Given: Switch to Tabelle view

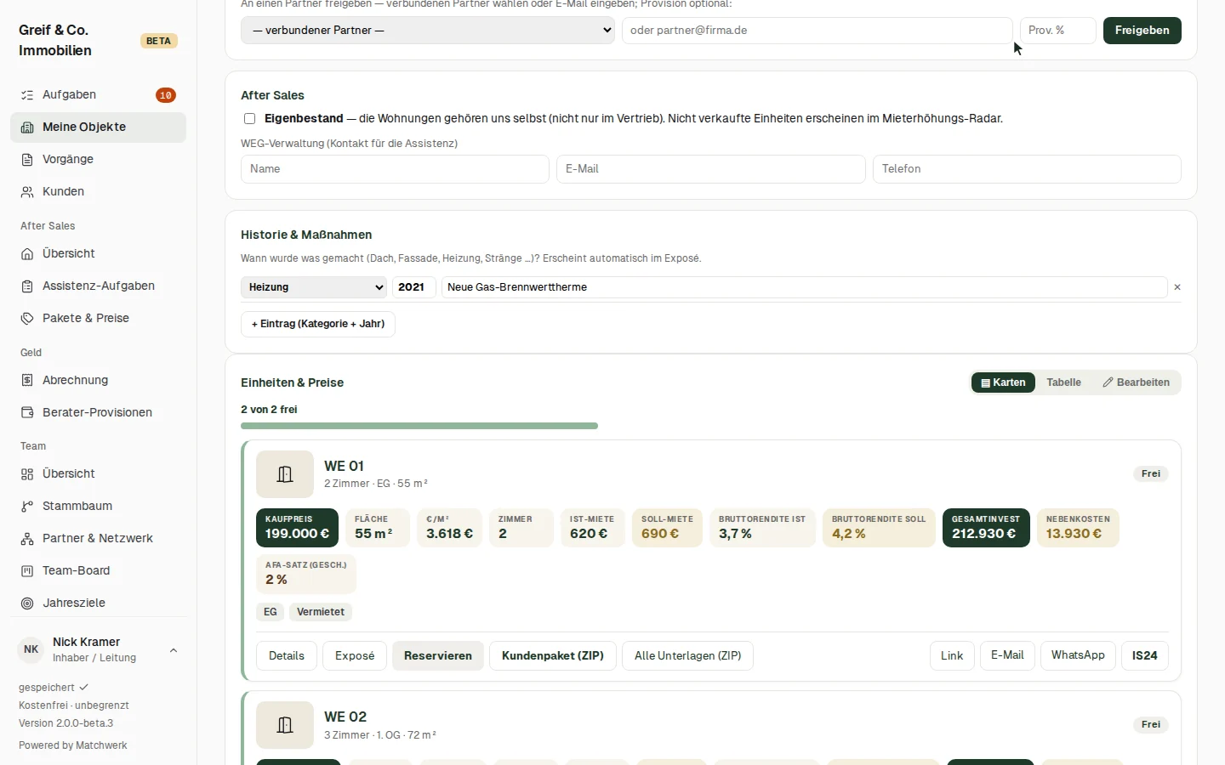Looking at the screenshot, I should (1063, 382).
